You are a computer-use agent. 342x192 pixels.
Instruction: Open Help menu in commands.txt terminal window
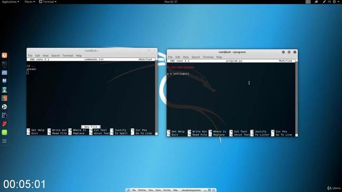point(79,55)
